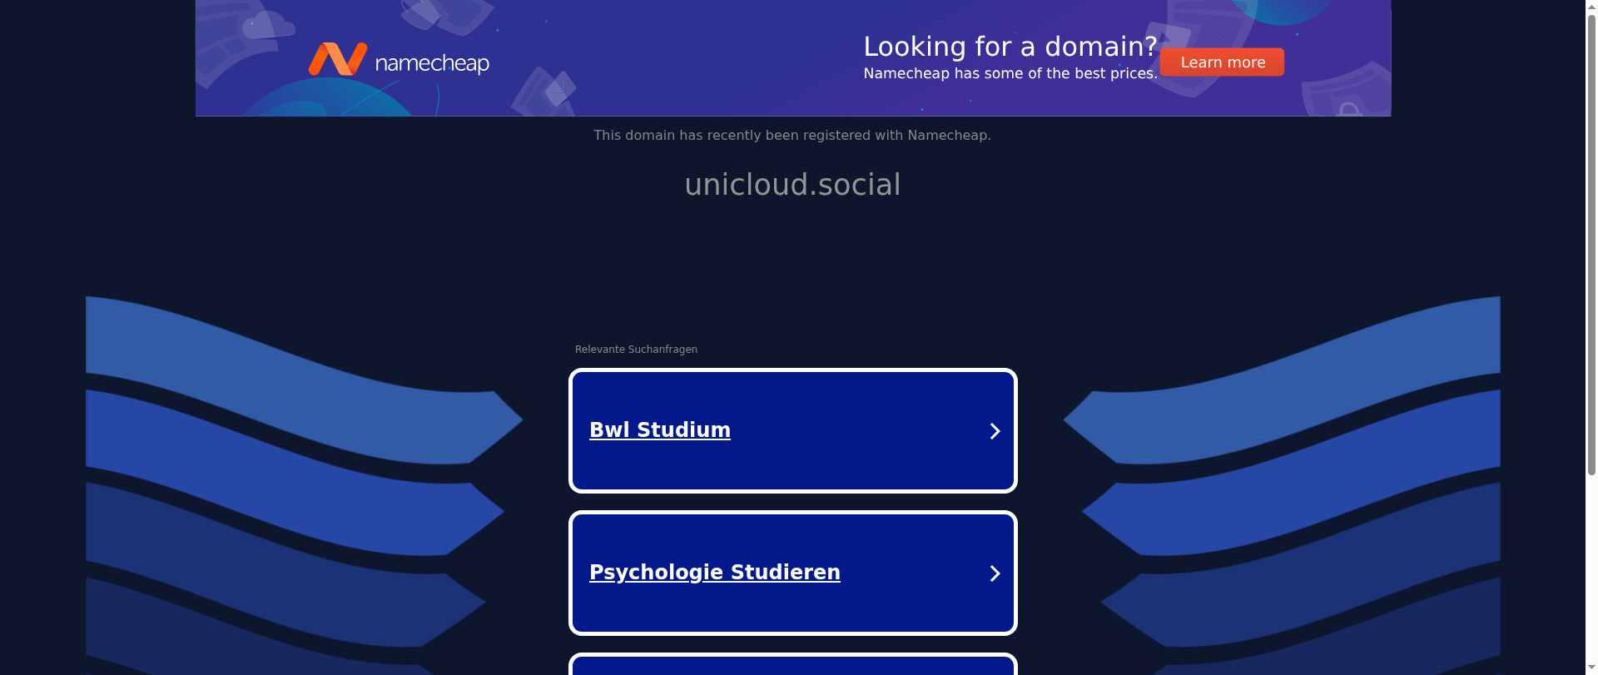Click the unicloud.social domain heading
This screenshot has width=1598, height=675.
point(792,185)
